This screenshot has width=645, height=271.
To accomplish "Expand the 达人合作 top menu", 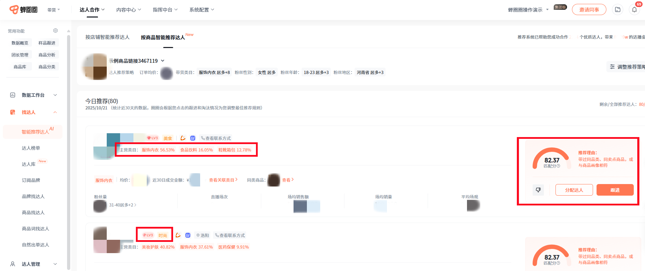I will [92, 10].
